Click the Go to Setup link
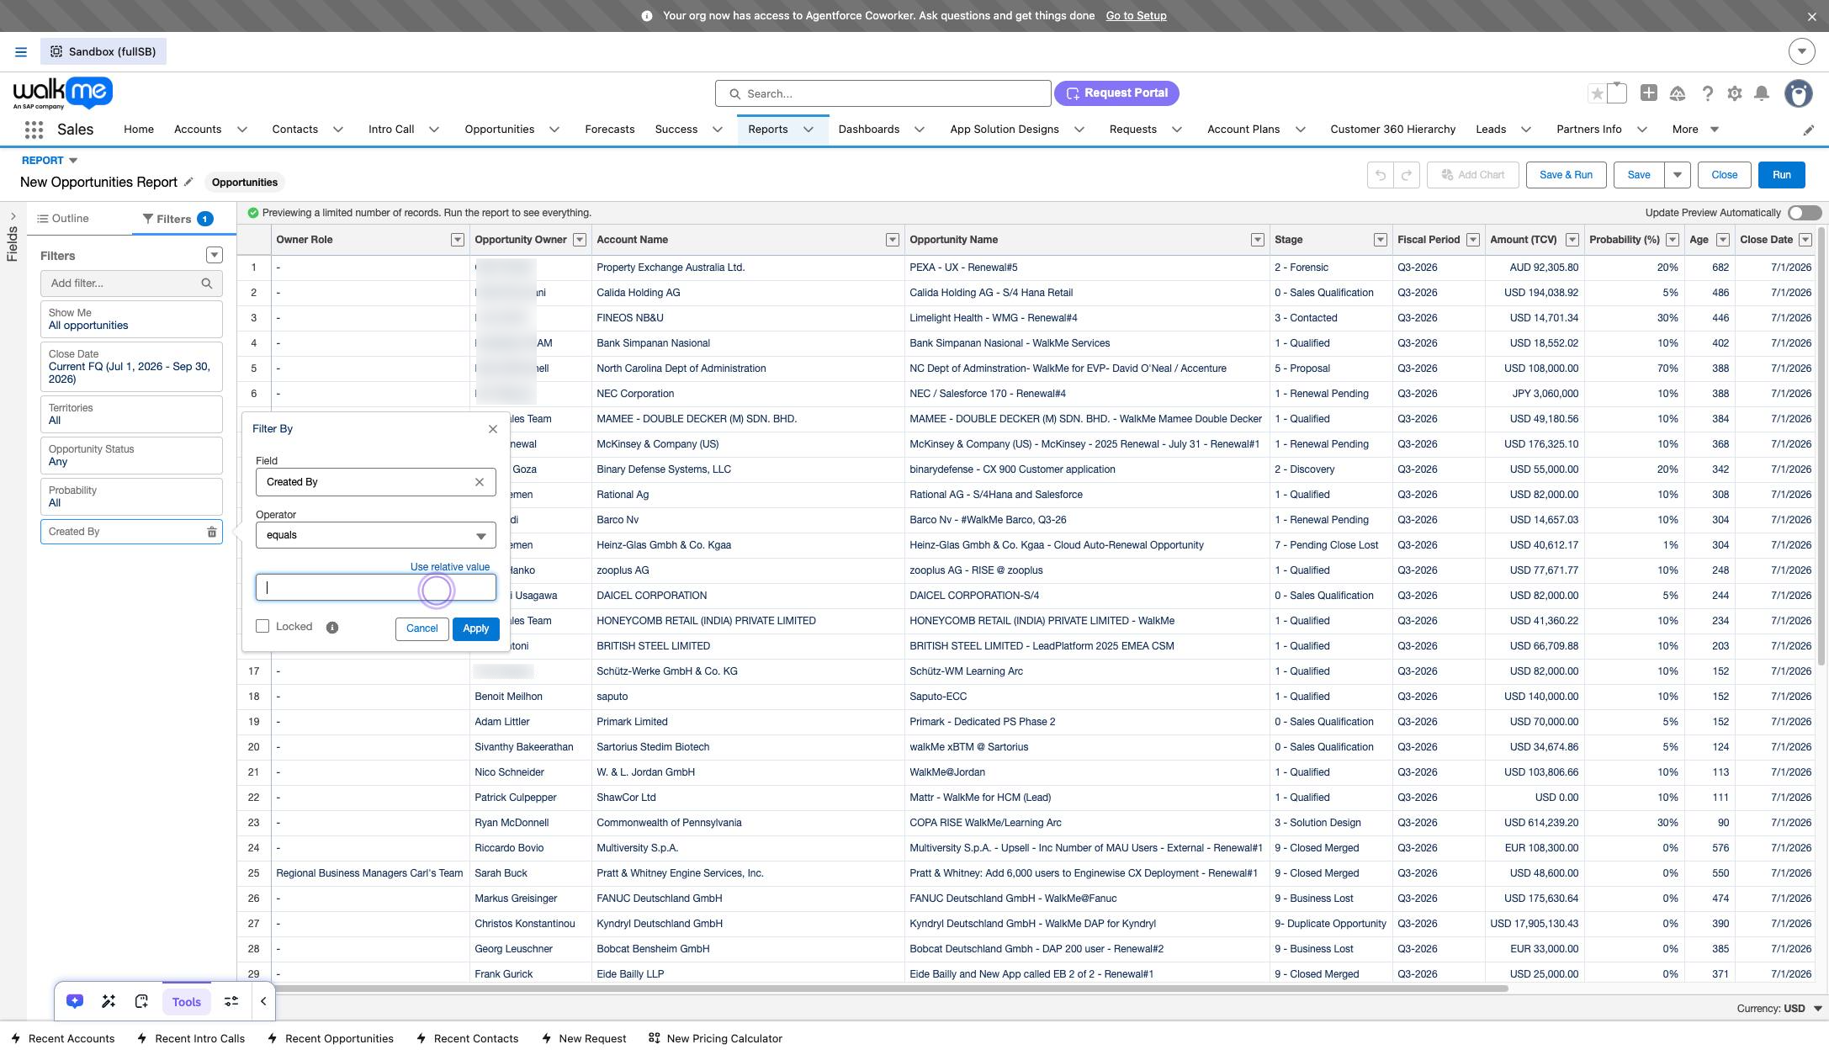Viewport: 1829px width, 1055px height. (x=1136, y=16)
